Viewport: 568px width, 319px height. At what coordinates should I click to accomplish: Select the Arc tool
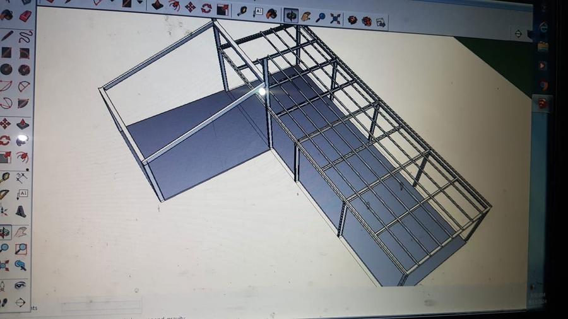[x=6, y=86]
